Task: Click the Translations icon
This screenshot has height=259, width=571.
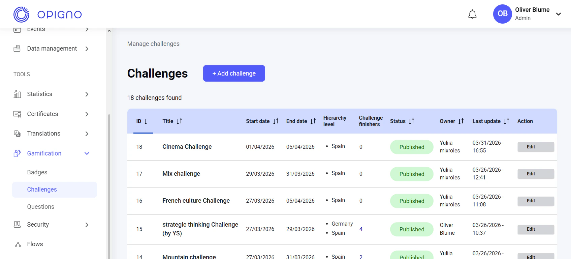Action: coord(17,134)
